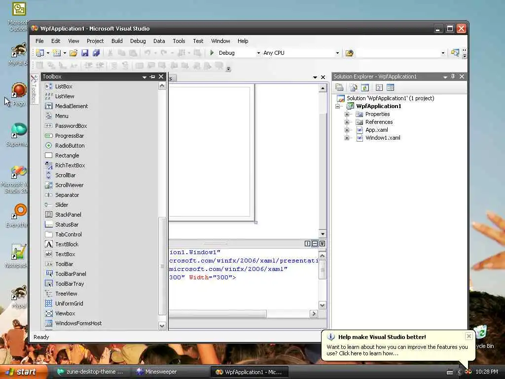Open the Debug configuration dropdown

click(258, 53)
